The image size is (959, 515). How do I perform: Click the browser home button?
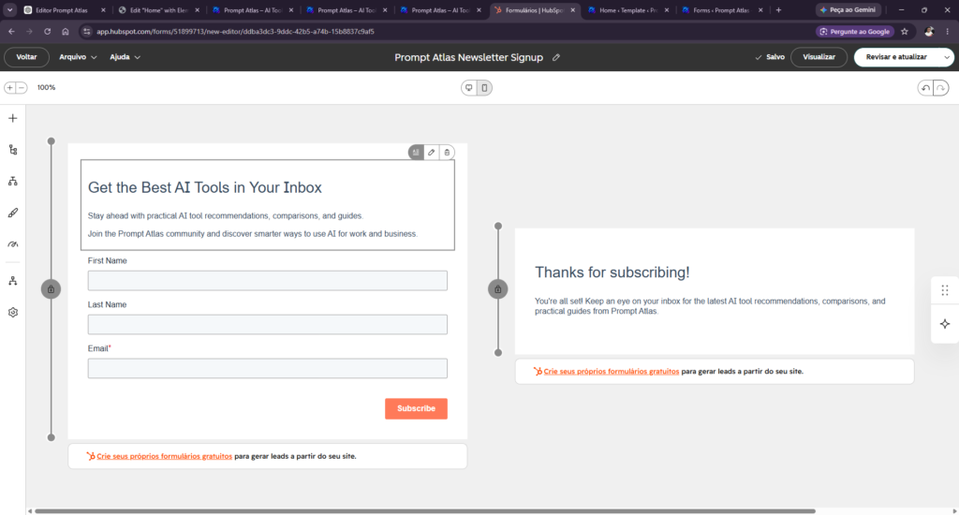(65, 31)
